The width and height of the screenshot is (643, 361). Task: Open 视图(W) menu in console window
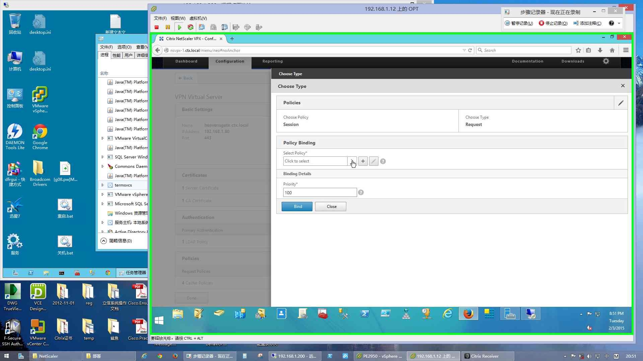[x=178, y=18]
